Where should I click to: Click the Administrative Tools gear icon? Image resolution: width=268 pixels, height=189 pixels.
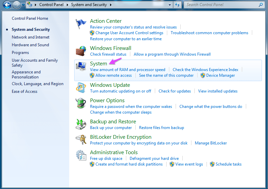point(81,155)
